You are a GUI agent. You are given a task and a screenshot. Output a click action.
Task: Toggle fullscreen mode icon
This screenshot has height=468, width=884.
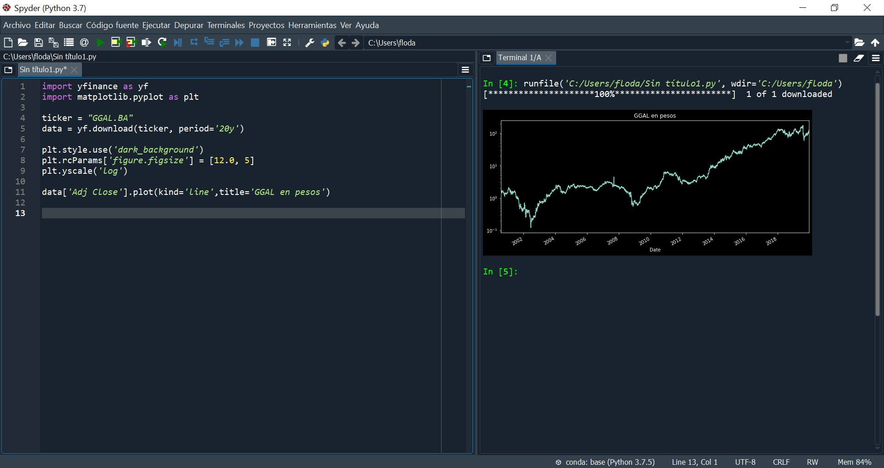[x=287, y=43]
